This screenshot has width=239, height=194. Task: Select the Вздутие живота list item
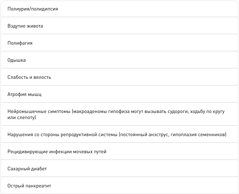[25, 26]
